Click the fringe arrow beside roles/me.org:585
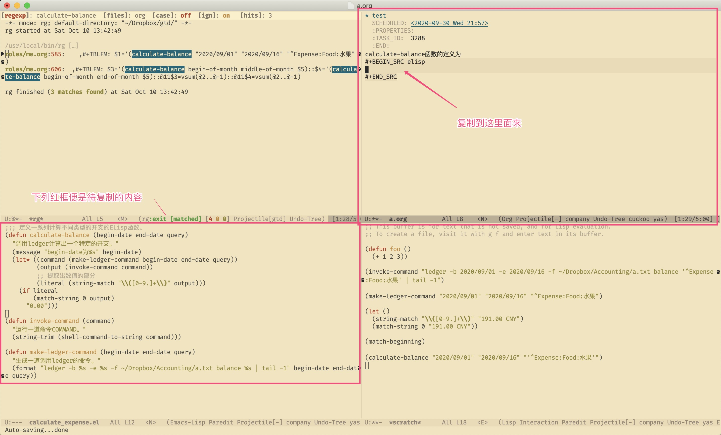This screenshot has height=435, width=721. coord(2,53)
